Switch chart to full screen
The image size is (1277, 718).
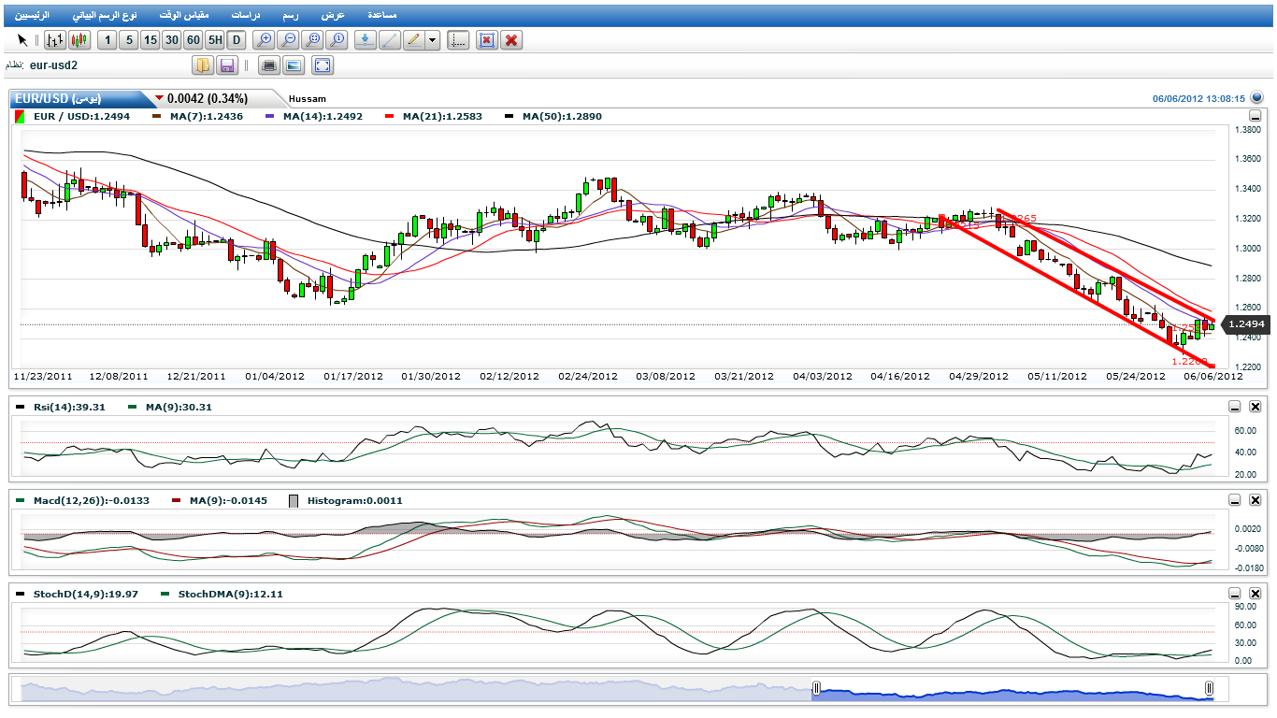[323, 65]
